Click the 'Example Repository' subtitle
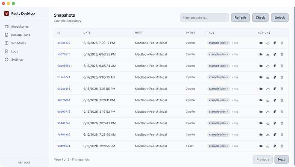This screenshot has height=167, width=295. pyautogui.click(x=68, y=21)
